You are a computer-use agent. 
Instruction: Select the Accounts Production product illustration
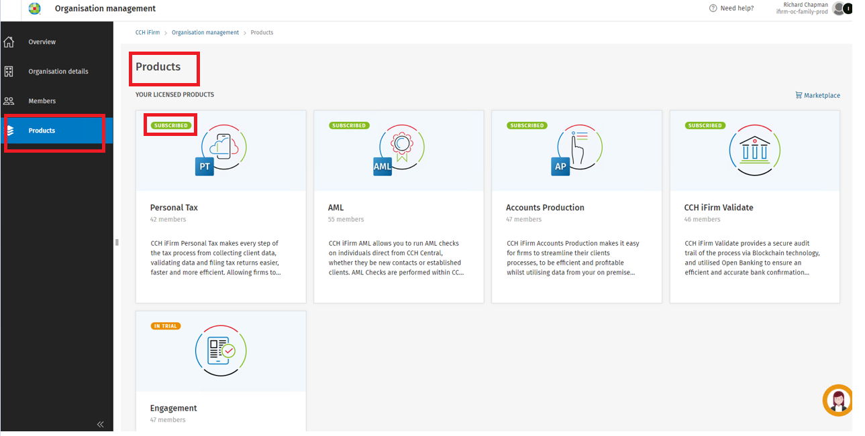coord(577,150)
